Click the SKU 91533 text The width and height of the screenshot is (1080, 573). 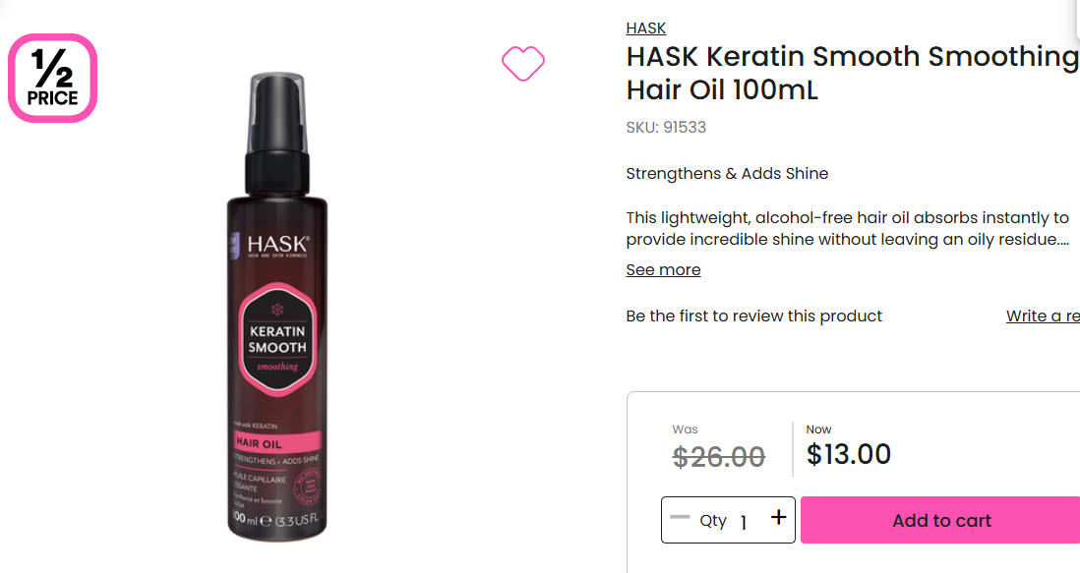[x=665, y=127]
